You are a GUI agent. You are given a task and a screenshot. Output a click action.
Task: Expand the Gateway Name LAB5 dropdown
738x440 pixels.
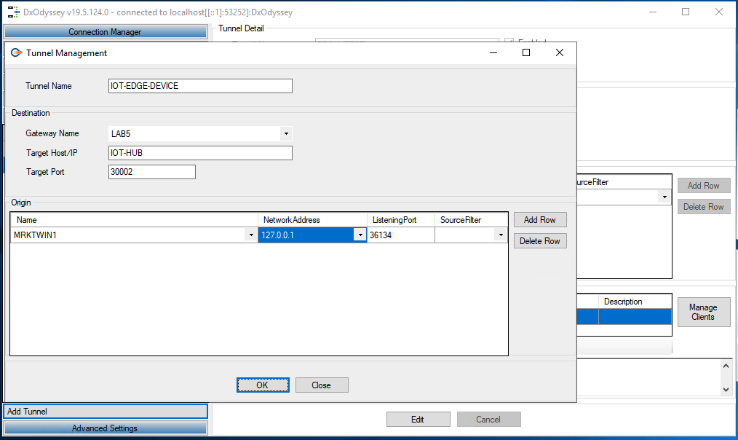pos(286,134)
